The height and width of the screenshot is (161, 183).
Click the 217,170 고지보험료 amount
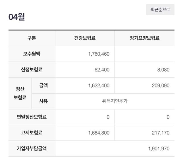161,133
